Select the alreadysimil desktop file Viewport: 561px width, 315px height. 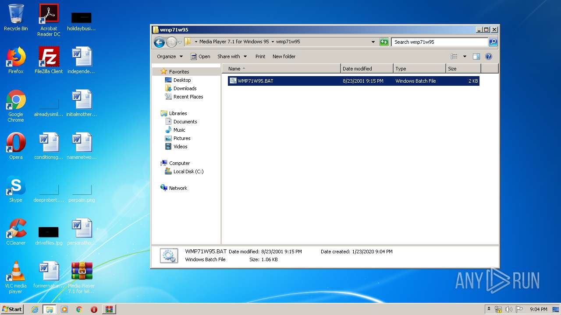49,107
